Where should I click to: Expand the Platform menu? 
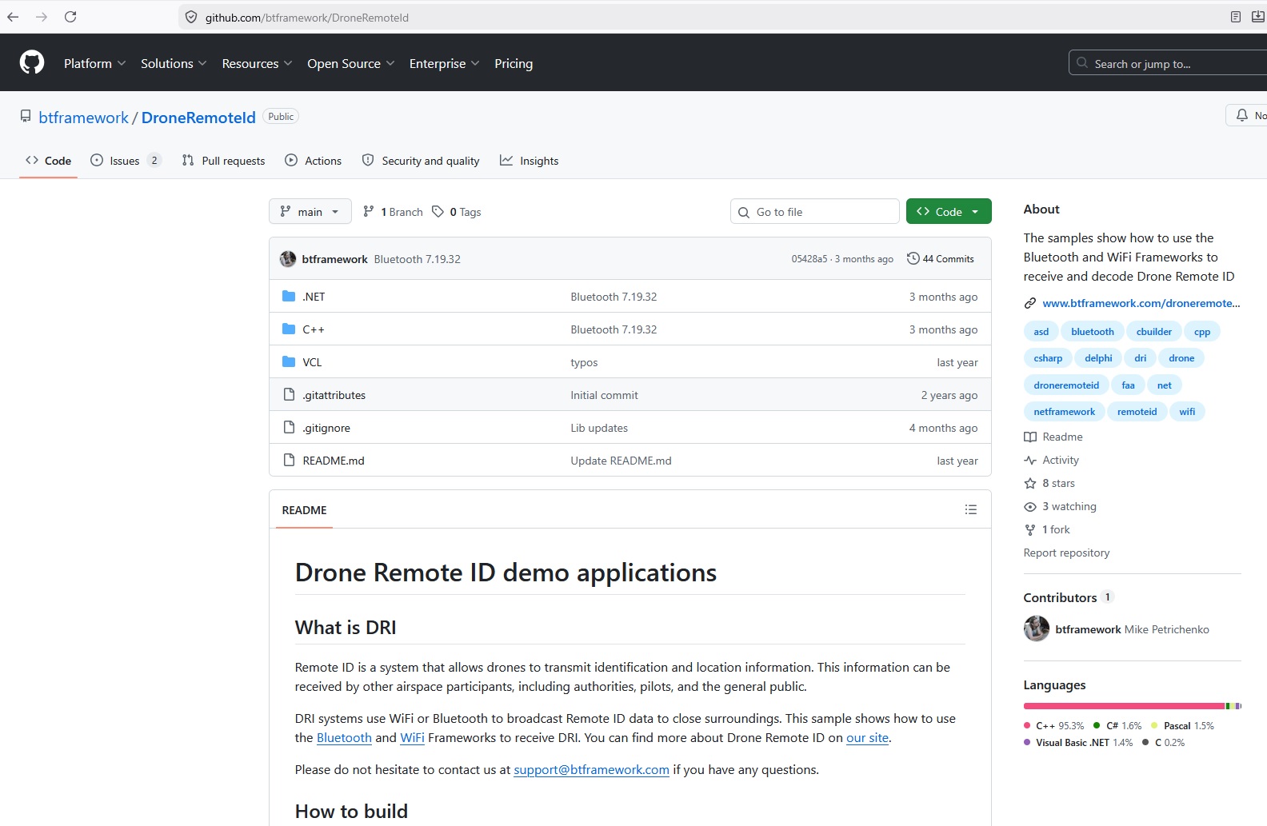pyautogui.click(x=94, y=63)
